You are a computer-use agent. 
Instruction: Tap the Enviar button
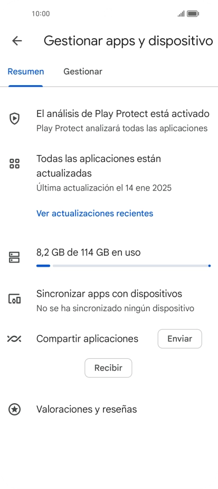[x=180, y=339]
